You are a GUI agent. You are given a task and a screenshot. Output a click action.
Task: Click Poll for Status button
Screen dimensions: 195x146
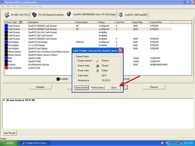coord(97,87)
